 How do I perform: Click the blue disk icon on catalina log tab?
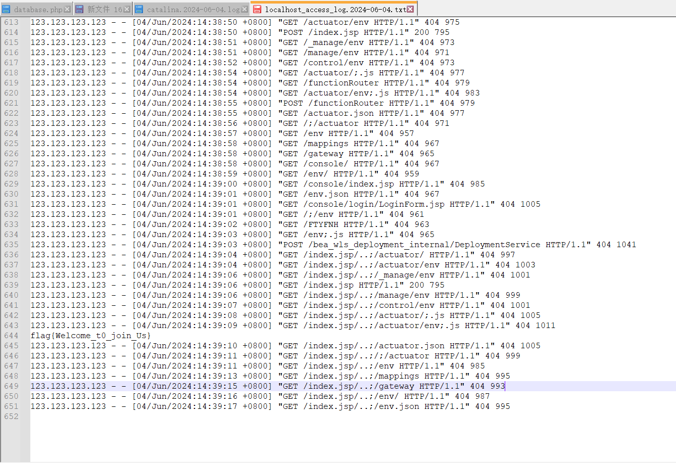tap(139, 9)
